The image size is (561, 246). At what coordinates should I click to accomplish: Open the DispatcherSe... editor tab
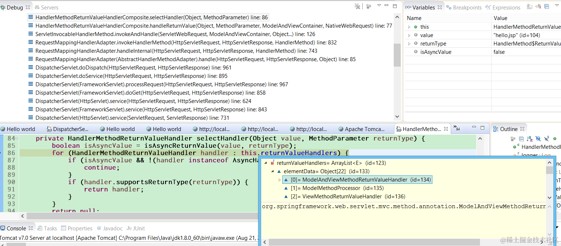(68, 129)
